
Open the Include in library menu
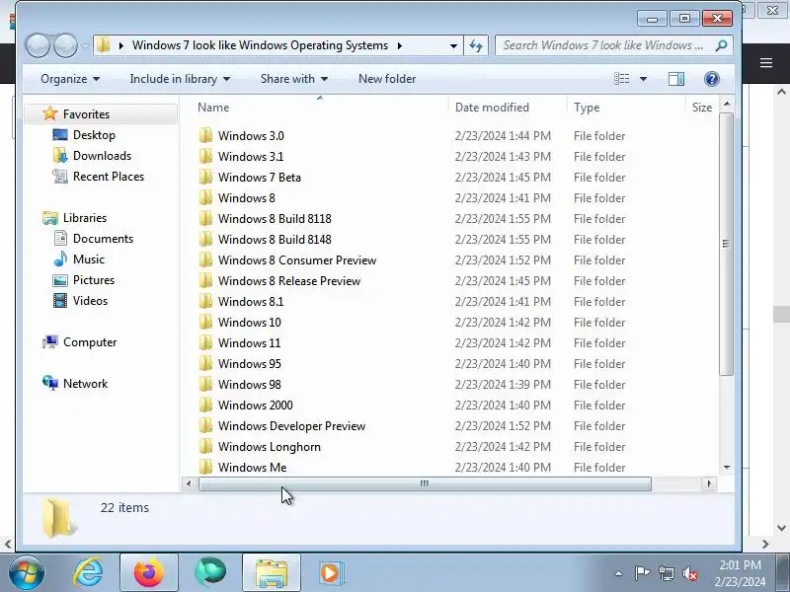(180, 79)
